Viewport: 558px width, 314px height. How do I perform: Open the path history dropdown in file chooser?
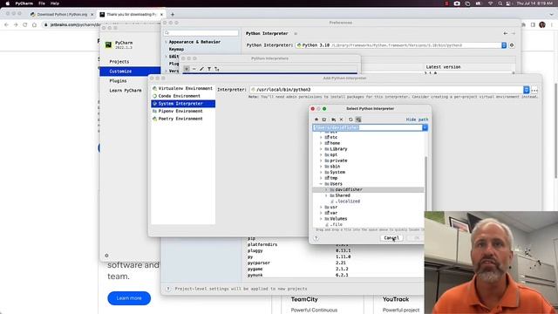tap(425, 127)
